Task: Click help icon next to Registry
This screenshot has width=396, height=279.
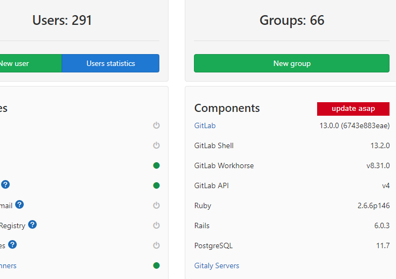Action: (x=32, y=224)
